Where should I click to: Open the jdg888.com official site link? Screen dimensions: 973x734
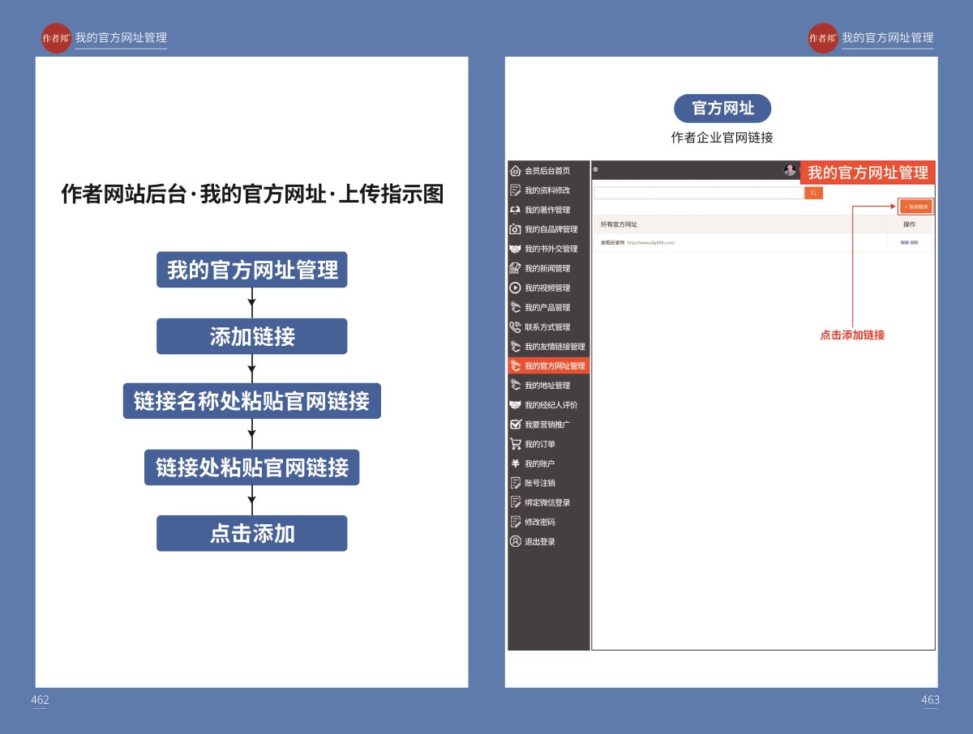tap(650, 242)
